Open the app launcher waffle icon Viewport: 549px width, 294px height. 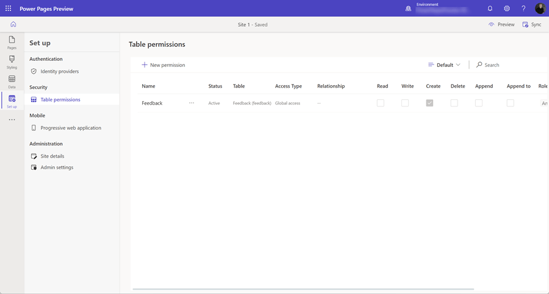point(8,9)
